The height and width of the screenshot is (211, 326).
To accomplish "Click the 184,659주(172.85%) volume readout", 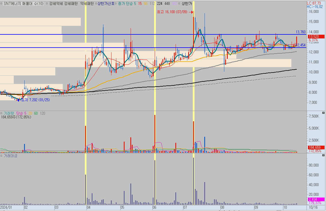I will (x=16, y=117).
